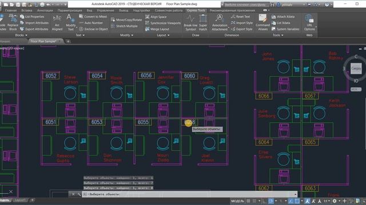
Task: Select the Super Hatch tool
Action: (203, 23)
